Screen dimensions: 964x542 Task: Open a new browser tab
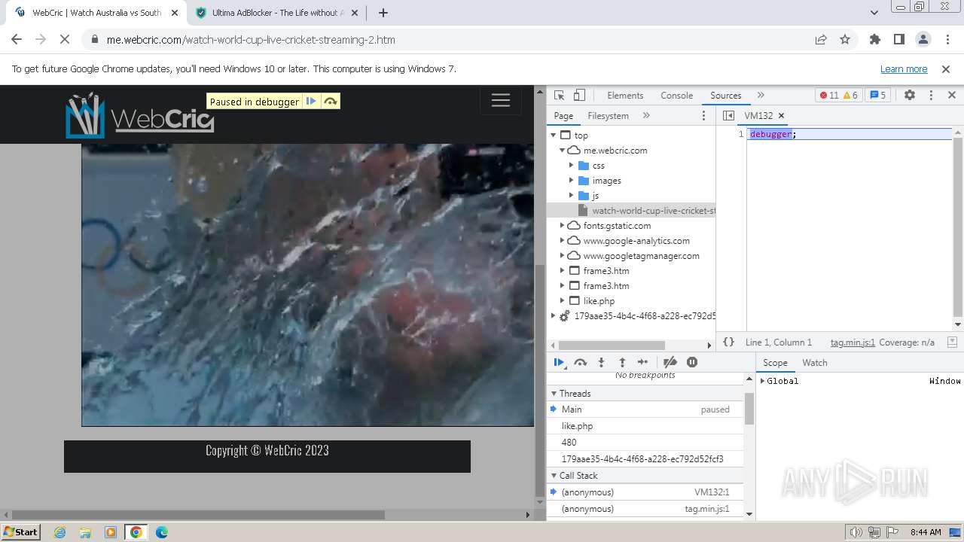pyautogui.click(x=383, y=13)
